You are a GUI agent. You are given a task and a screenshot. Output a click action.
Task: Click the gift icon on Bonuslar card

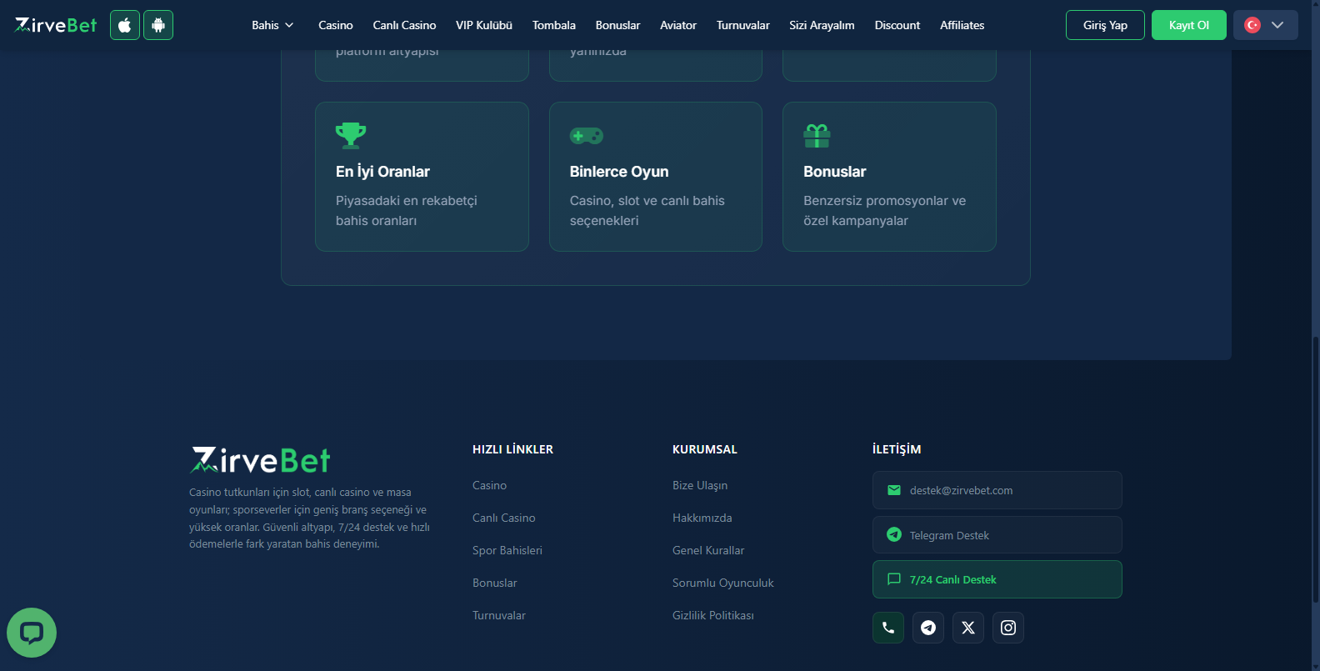pyautogui.click(x=817, y=136)
